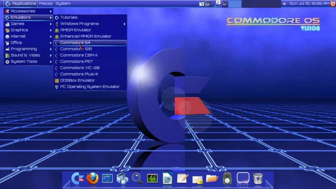
Task: Expand the Programming submenu arrow
Action: [51, 49]
